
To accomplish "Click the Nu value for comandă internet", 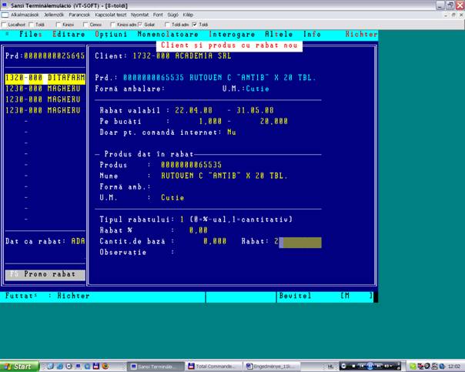I will point(232,132).
